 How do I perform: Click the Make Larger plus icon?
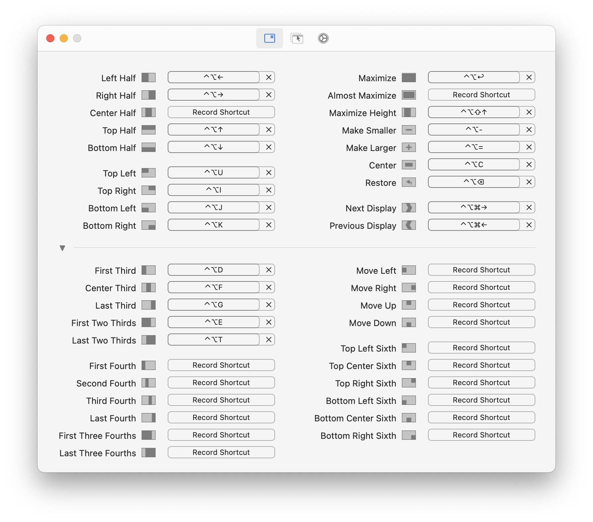tap(409, 147)
